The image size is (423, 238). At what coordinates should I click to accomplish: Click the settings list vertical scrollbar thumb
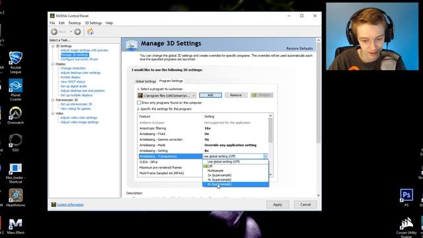tap(270, 131)
